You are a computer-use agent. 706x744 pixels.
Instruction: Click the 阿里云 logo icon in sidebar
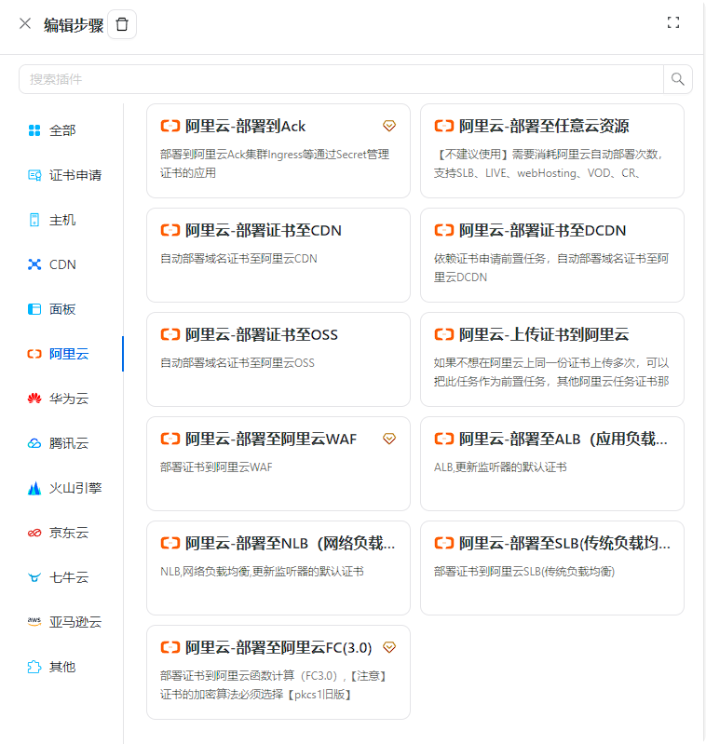(x=34, y=354)
